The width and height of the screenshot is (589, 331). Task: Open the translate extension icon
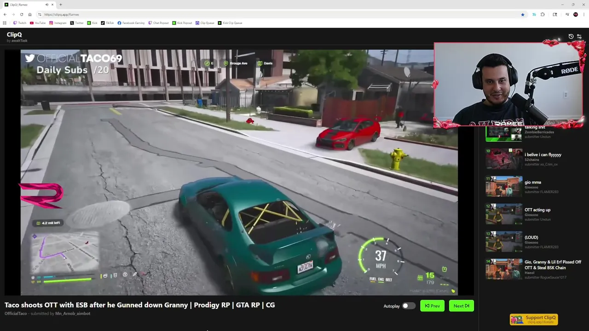click(534, 14)
